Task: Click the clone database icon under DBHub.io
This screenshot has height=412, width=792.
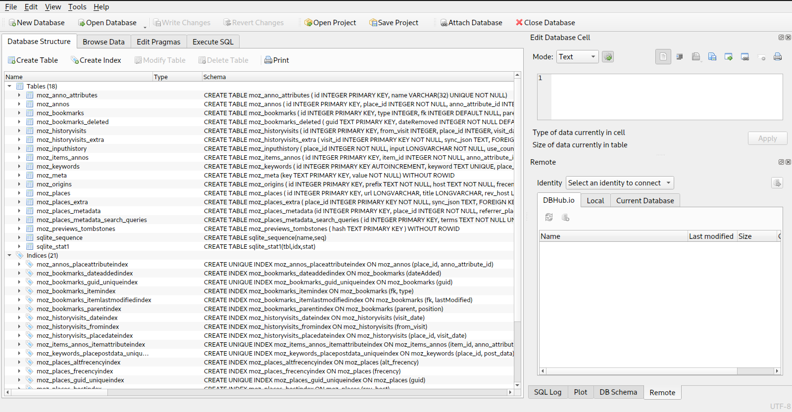Action: 565,218
